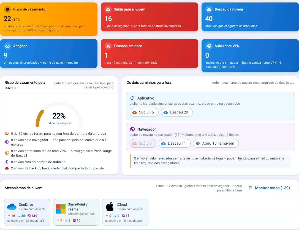The height and width of the screenshot is (230, 299).
Task: Click 'aplicativo em 5 máquina(s)' on iCloud card
Action: pyautogui.click(x=124, y=221)
